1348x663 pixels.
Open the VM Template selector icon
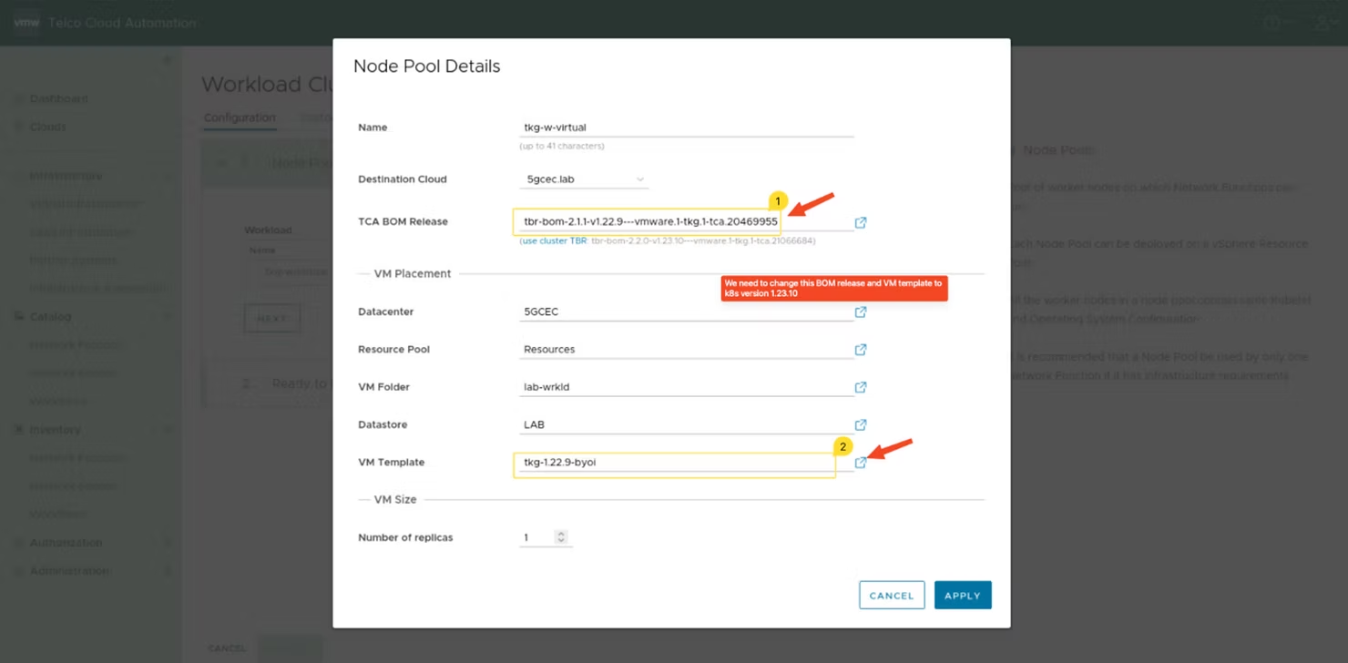click(x=860, y=462)
